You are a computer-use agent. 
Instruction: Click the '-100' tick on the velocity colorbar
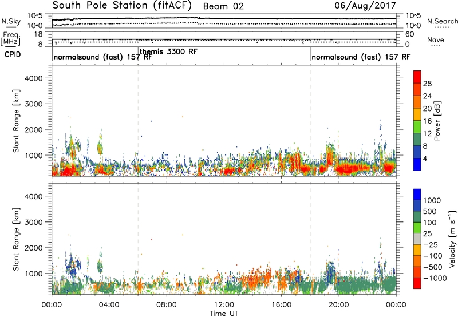pos(433,256)
